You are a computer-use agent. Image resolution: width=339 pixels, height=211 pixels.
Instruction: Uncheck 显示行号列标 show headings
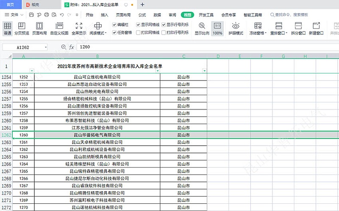[164, 25]
